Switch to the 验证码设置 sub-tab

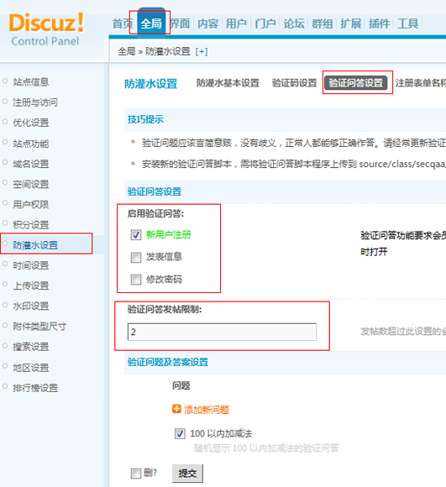click(294, 83)
